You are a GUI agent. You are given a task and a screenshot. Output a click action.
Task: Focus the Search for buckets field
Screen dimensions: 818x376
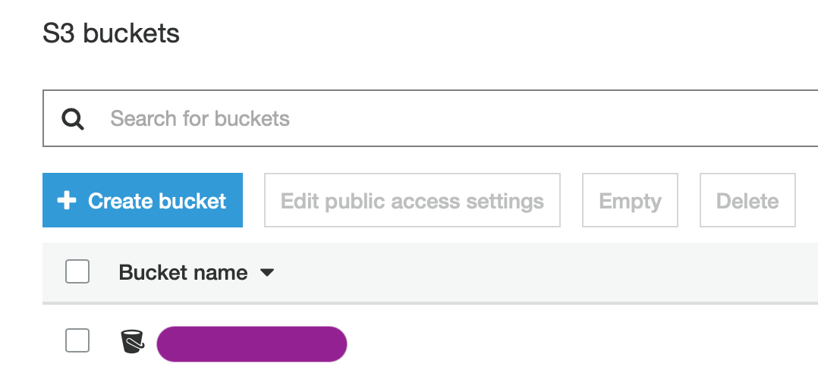coord(430,118)
